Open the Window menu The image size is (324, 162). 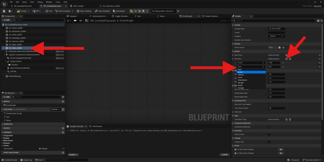pos(49,2)
